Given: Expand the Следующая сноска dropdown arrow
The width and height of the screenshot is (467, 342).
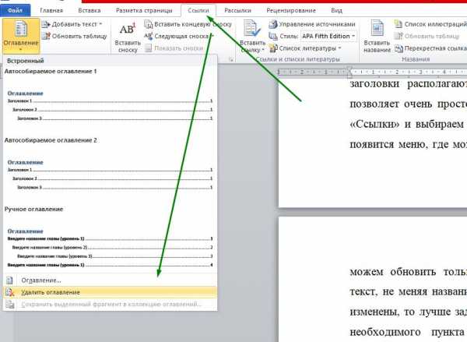Looking at the screenshot, I should (212, 36).
